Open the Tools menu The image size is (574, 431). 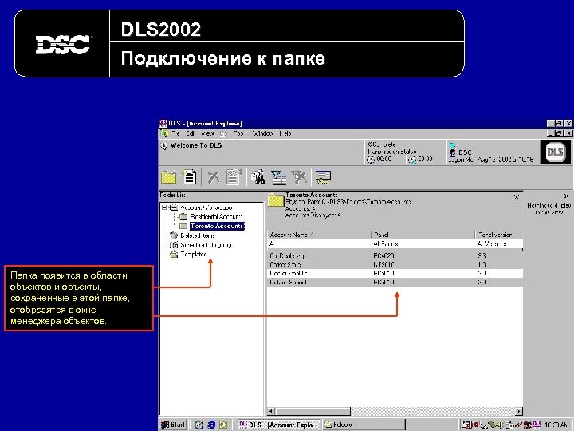(x=240, y=133)
